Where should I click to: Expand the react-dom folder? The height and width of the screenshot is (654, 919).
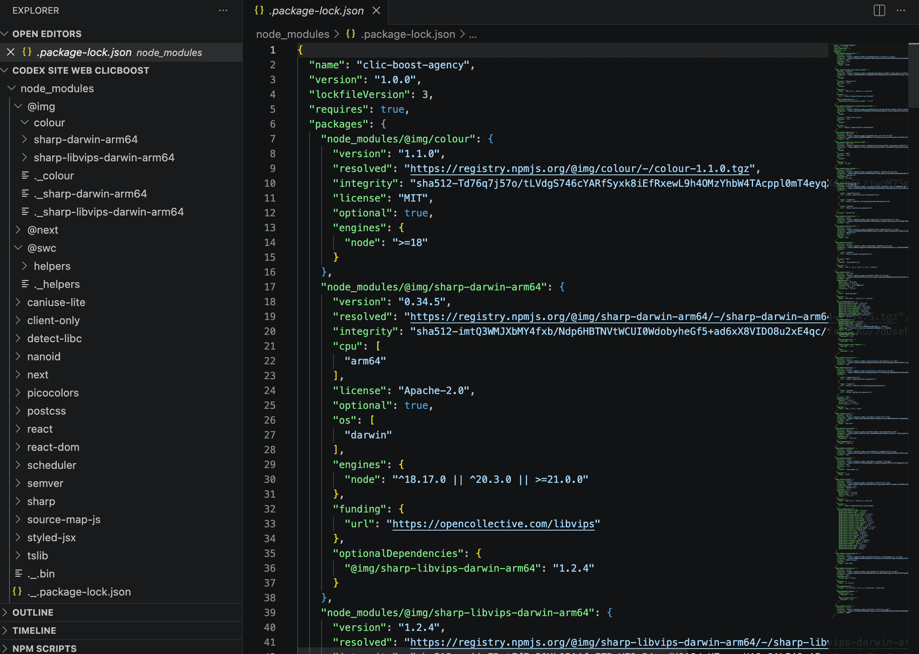point(19,447)
